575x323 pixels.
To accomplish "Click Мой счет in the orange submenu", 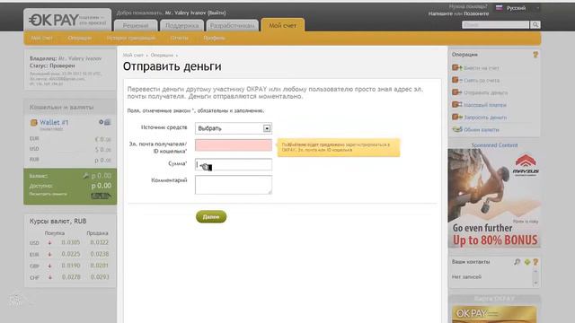I will 41,38.
